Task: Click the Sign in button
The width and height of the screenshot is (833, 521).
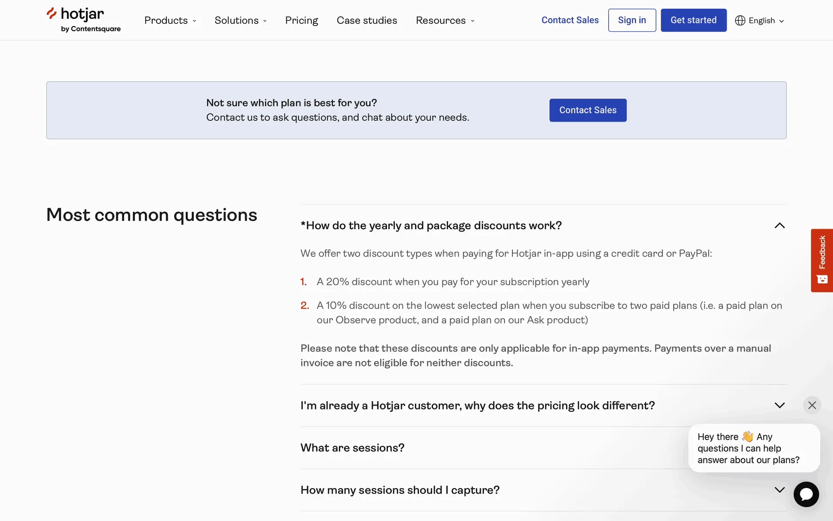Action: pyautogui.click(x=632, y=20)
